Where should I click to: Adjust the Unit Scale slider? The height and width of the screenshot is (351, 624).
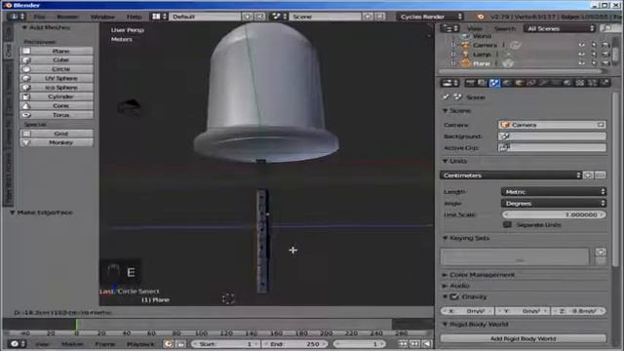tap(554, 214)
